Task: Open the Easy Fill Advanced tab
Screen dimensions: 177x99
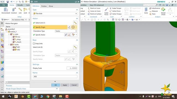Action: tap(97, 5)
